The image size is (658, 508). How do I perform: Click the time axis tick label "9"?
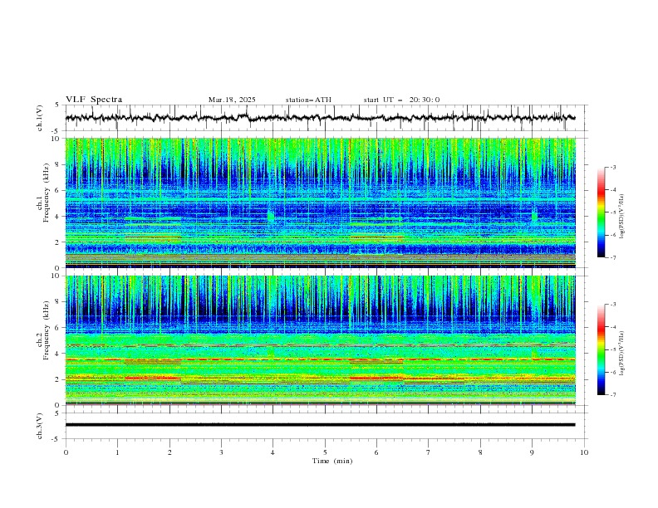[x=532, y=452]
